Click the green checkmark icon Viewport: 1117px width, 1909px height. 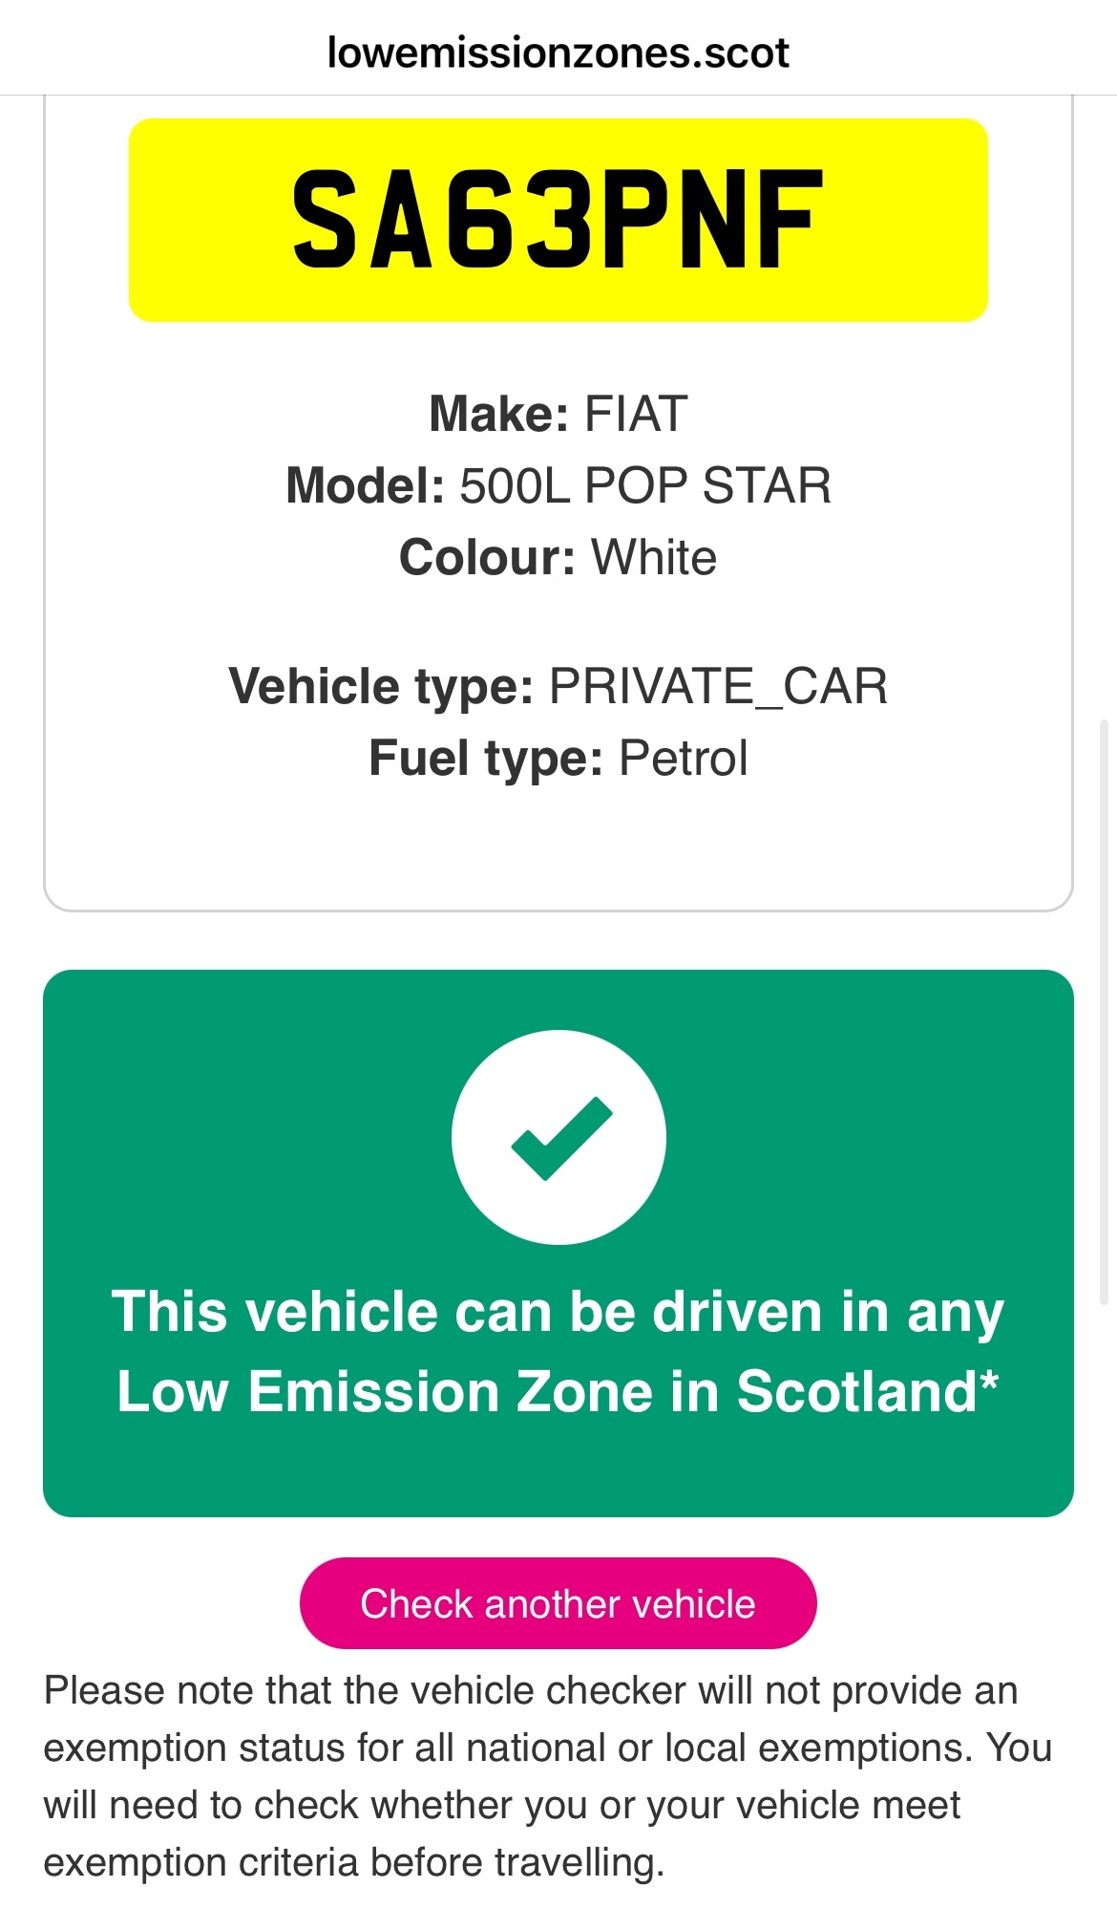click(x=559, y=1137)
